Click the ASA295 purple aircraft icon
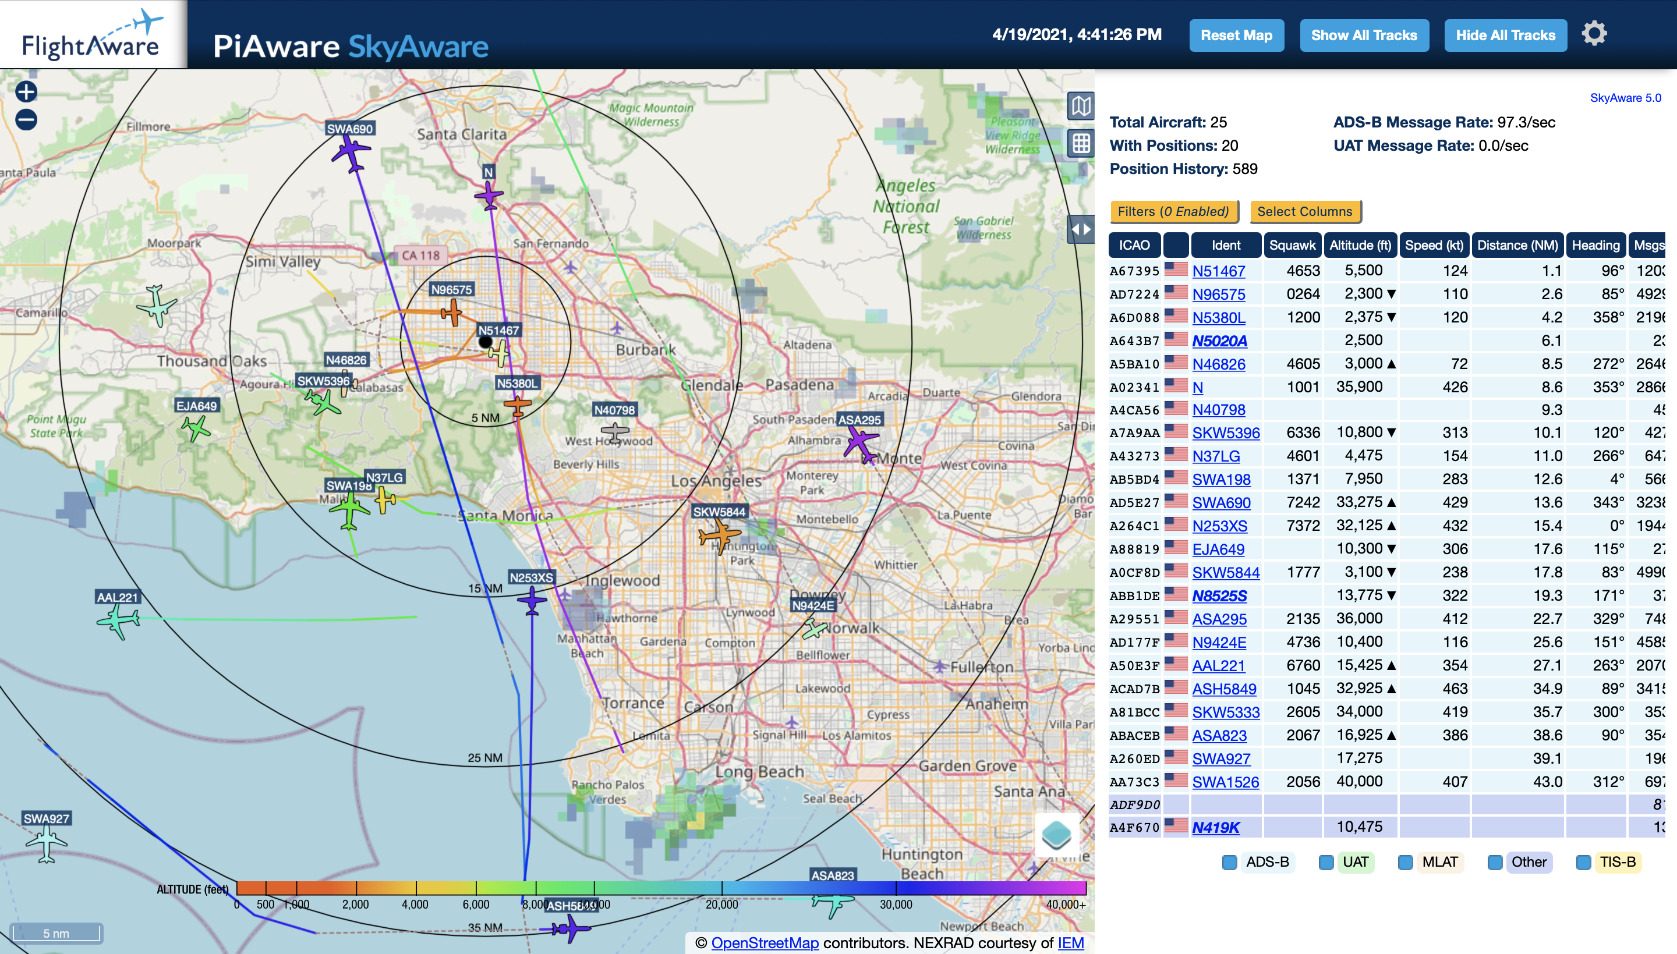This screenshot has width=1677, height=954. point(861,444)
